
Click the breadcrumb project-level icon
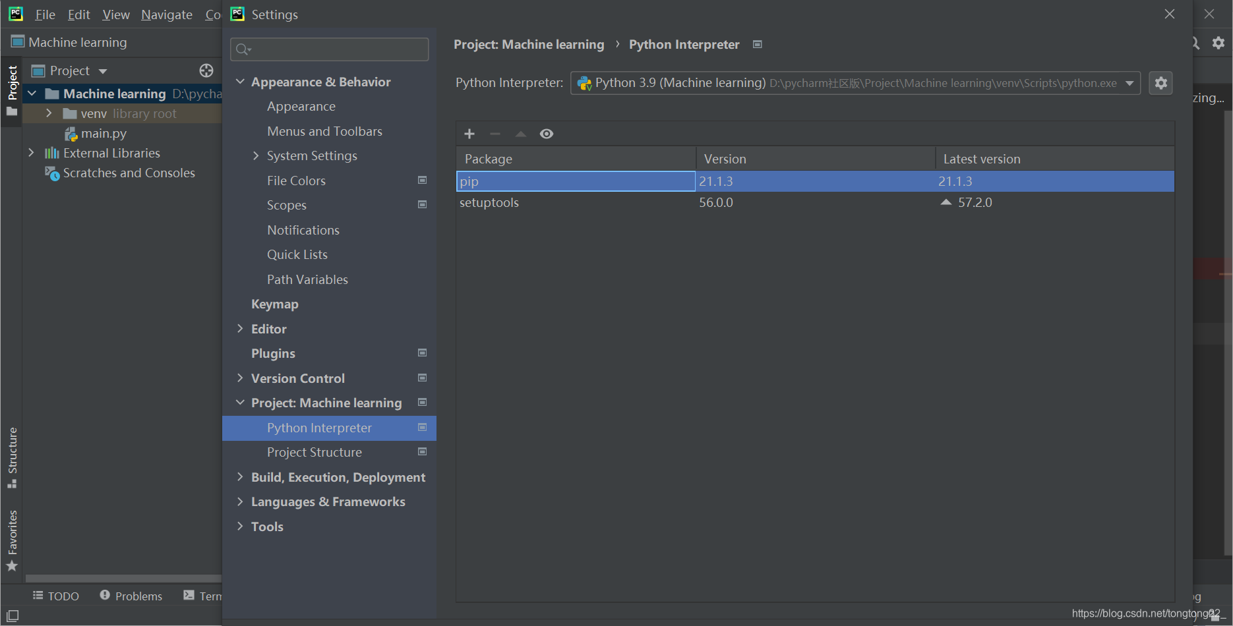click(x=758, y=44)
